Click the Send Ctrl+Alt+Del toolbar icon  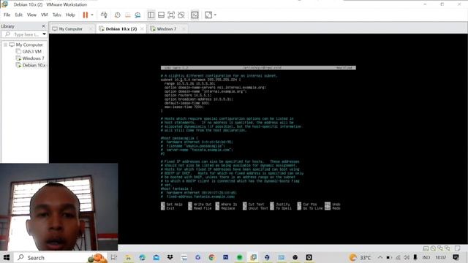coord(104,15)
